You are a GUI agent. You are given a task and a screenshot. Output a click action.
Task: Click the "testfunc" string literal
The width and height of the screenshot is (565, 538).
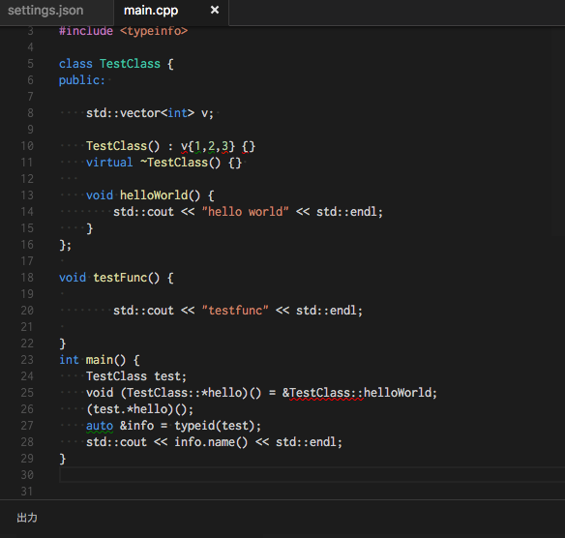(x=235, y=311)
